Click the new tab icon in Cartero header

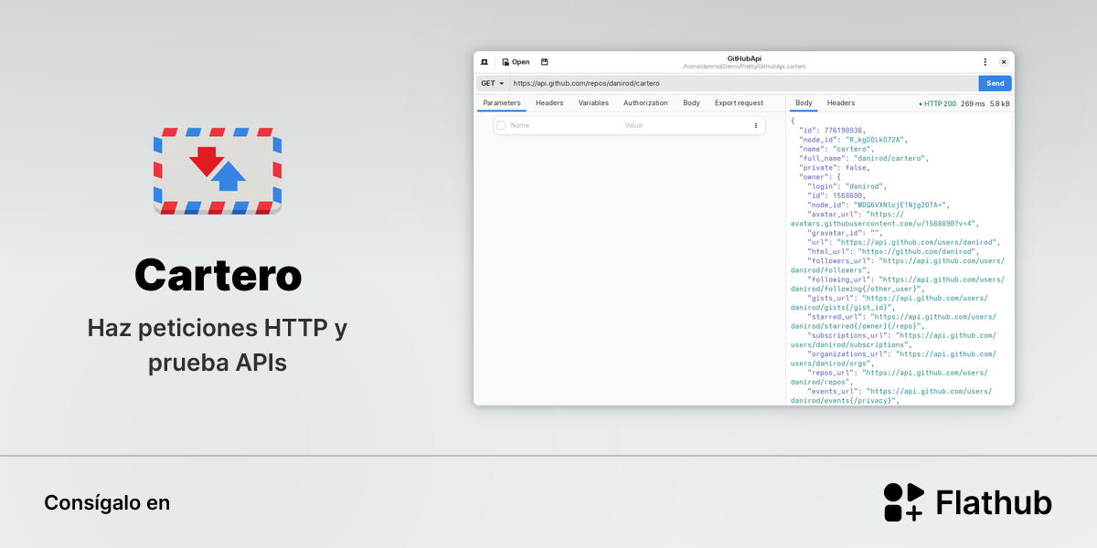[x=484, y=62]
